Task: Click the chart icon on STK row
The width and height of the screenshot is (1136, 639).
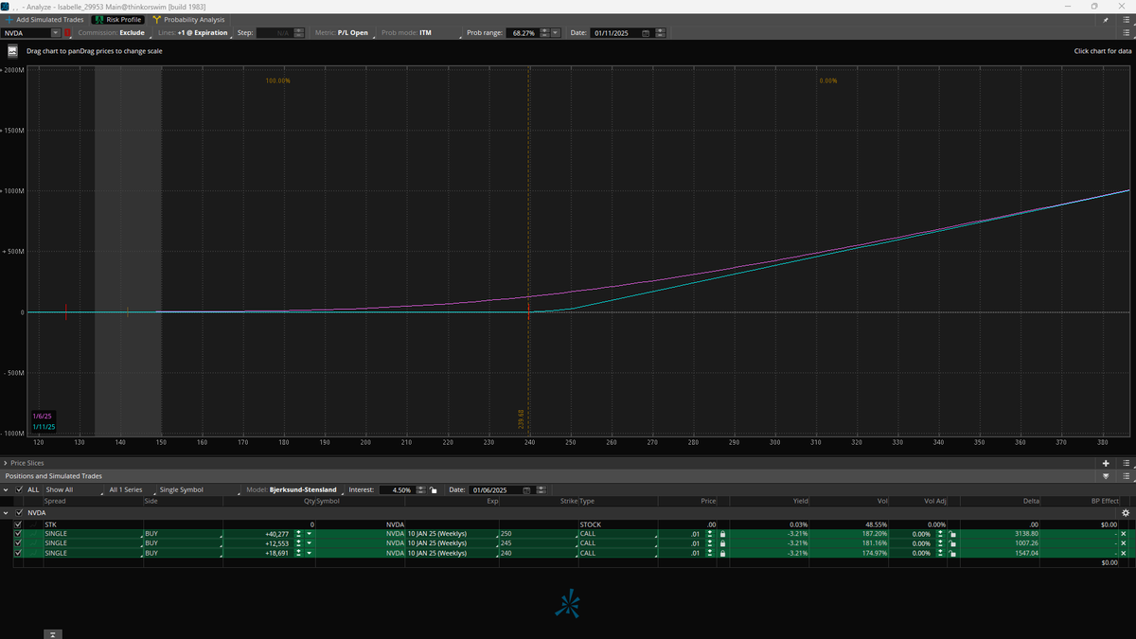Action: 34,524
